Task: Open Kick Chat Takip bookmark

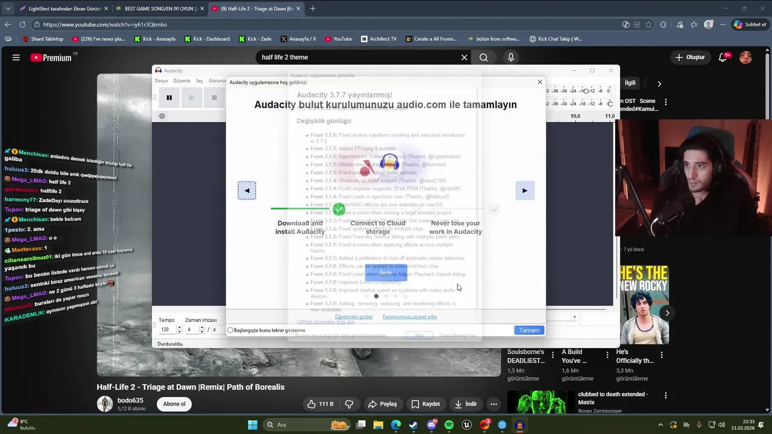Action: (x=556, y=39)
